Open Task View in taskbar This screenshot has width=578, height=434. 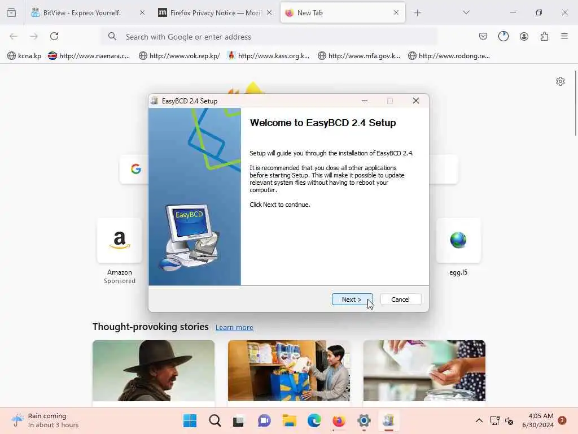tap(239, 420)
